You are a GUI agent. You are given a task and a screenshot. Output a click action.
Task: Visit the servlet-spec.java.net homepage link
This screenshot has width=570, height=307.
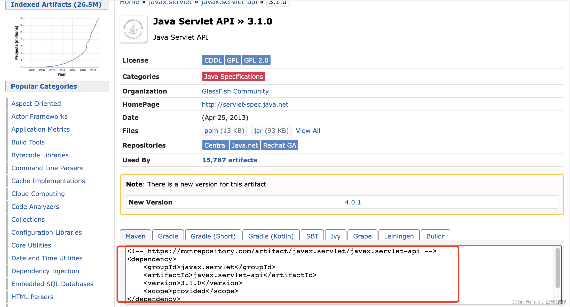245,104
